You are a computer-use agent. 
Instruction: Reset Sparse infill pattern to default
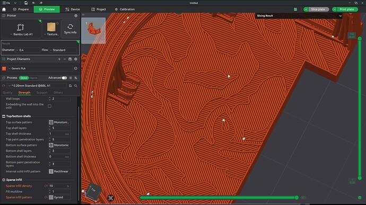click(46, 197)
